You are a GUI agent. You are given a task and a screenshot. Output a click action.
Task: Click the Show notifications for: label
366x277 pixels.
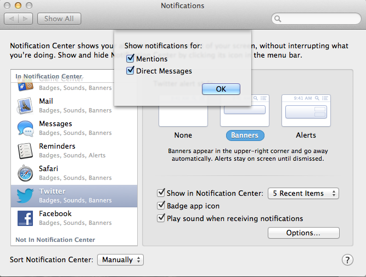(x=163, y=46)
